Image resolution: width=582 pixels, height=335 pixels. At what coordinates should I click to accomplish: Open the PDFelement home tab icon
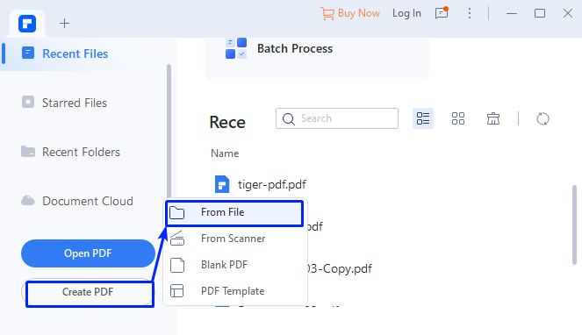[x=27, y=24]
